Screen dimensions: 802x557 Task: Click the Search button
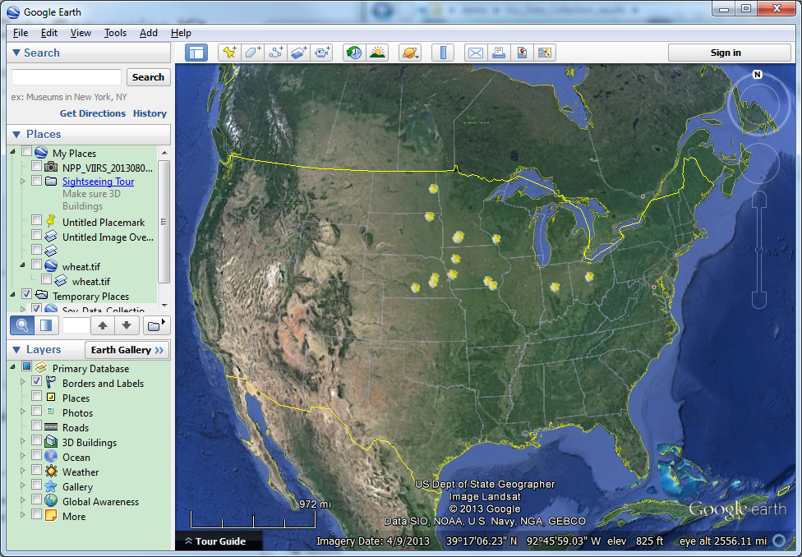(149, 77)
